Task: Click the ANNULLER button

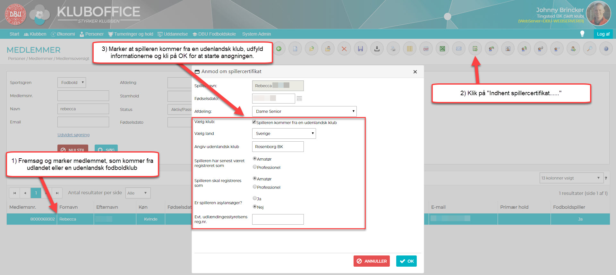Action: point(372,261)
